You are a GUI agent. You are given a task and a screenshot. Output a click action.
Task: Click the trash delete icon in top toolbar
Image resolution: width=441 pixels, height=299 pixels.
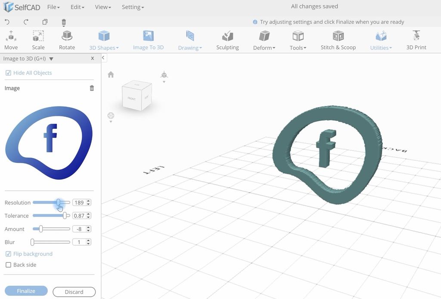64,22
